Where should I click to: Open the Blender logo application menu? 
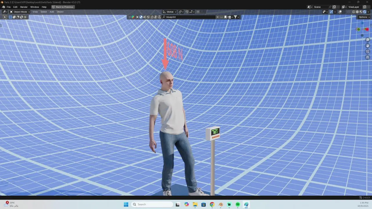pos(3,7)
